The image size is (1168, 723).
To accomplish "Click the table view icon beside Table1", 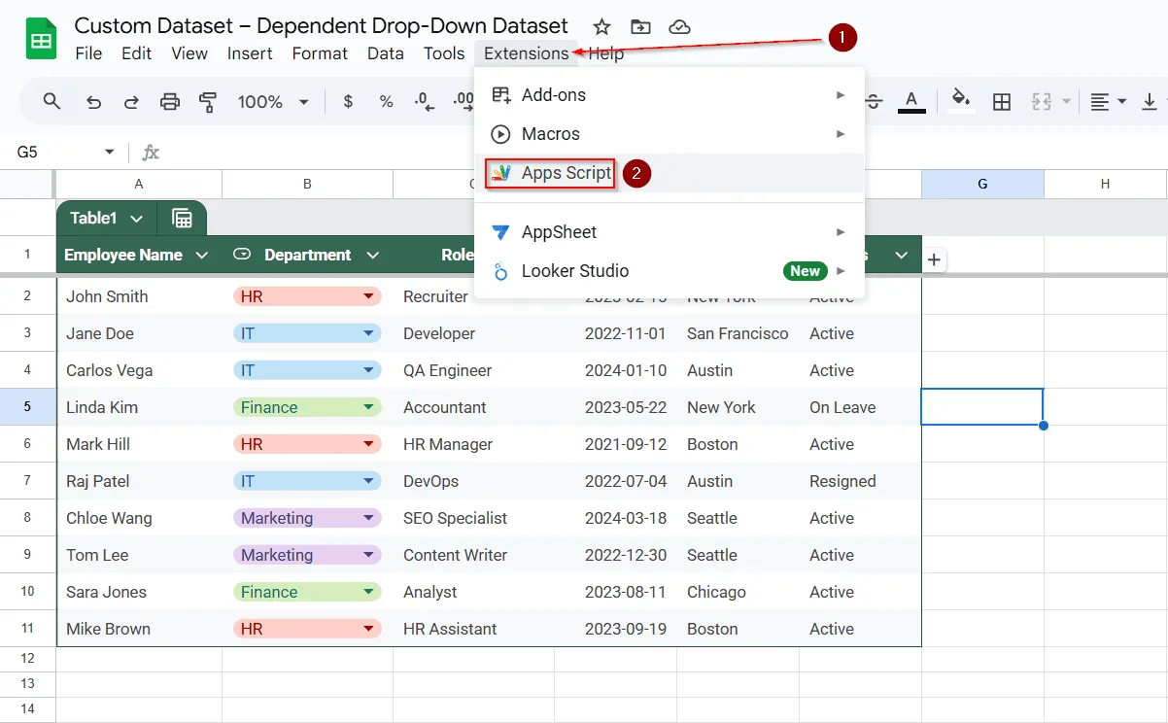I will point(182,219).
